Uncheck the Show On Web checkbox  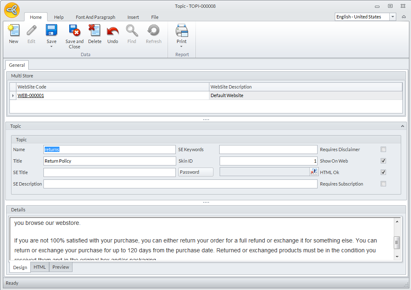pos(383,161)
